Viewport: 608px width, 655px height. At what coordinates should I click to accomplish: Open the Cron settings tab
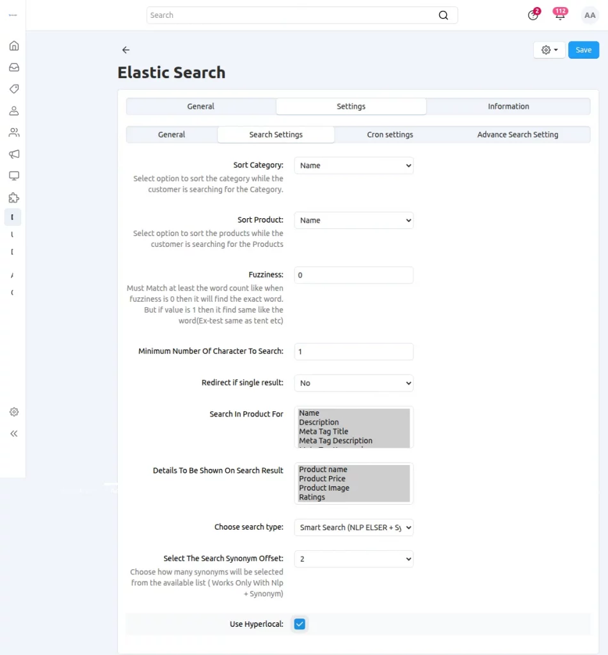point(390,134)
